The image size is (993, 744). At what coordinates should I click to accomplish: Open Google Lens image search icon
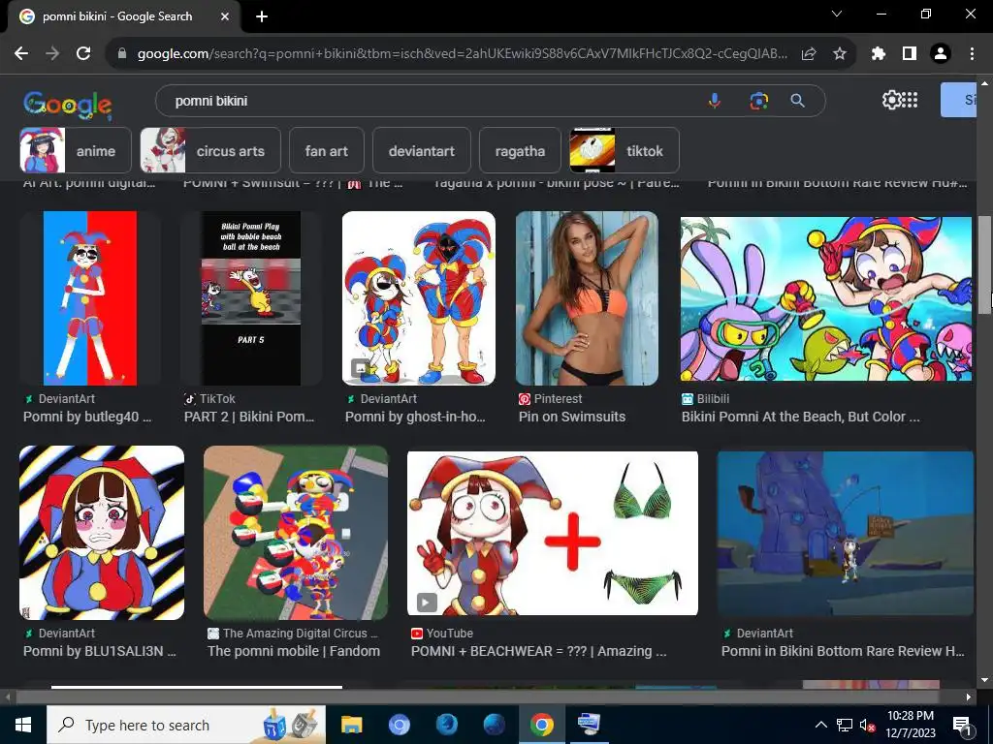[758, 101]
